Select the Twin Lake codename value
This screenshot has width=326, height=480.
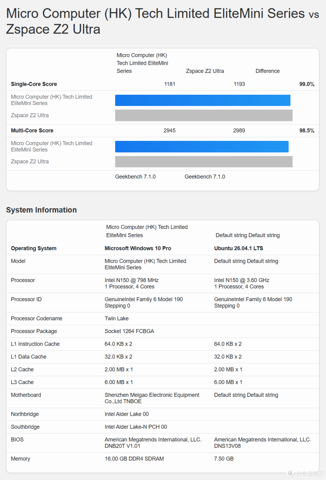117,319
